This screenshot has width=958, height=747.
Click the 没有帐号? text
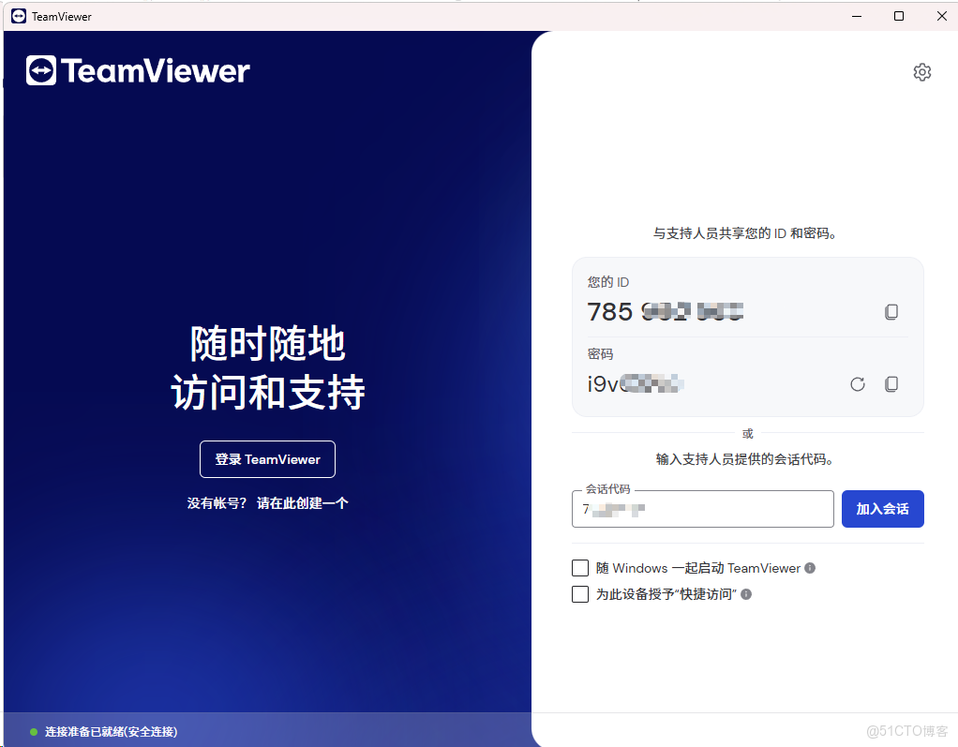pyautogui.click(x=217, y=503)
